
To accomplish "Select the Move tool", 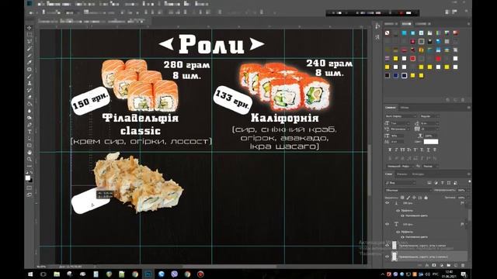I will [x=30, y=28].
